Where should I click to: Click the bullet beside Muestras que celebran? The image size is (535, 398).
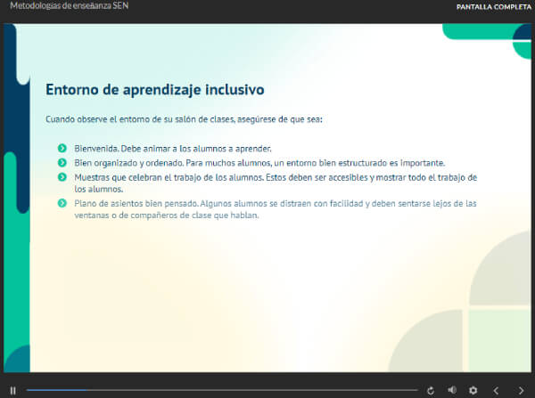coord(62,177)
